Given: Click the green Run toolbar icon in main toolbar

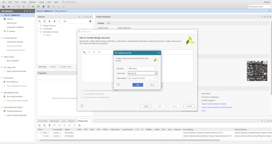Looking at the screenshot, I should [x=33, y=7].
